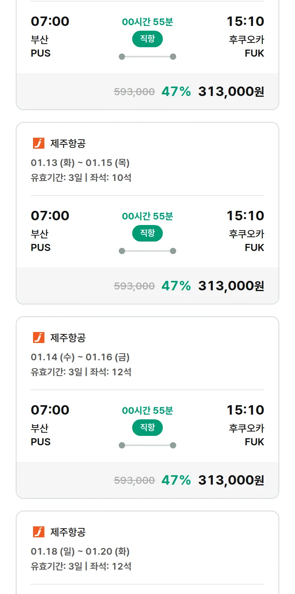Image resolution: width=295 pixels, height=594 pixels.
Task: Open the 01.14 (수) ~ 01.16 (금) date range
Action: pos(80,357)
